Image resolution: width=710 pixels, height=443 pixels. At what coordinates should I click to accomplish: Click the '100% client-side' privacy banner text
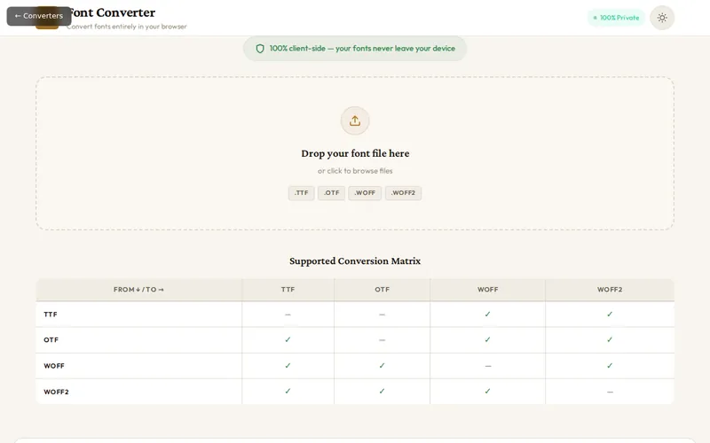coord(362,49)
